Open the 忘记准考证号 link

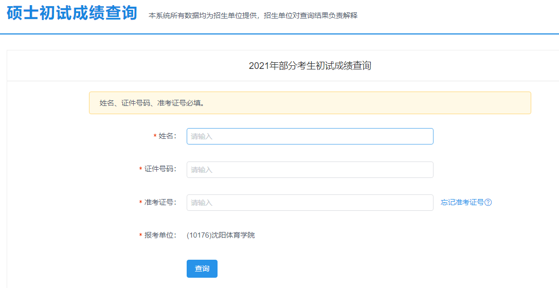(462, 203)
